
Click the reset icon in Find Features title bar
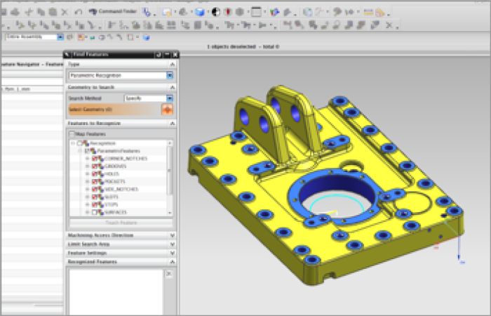159,55
